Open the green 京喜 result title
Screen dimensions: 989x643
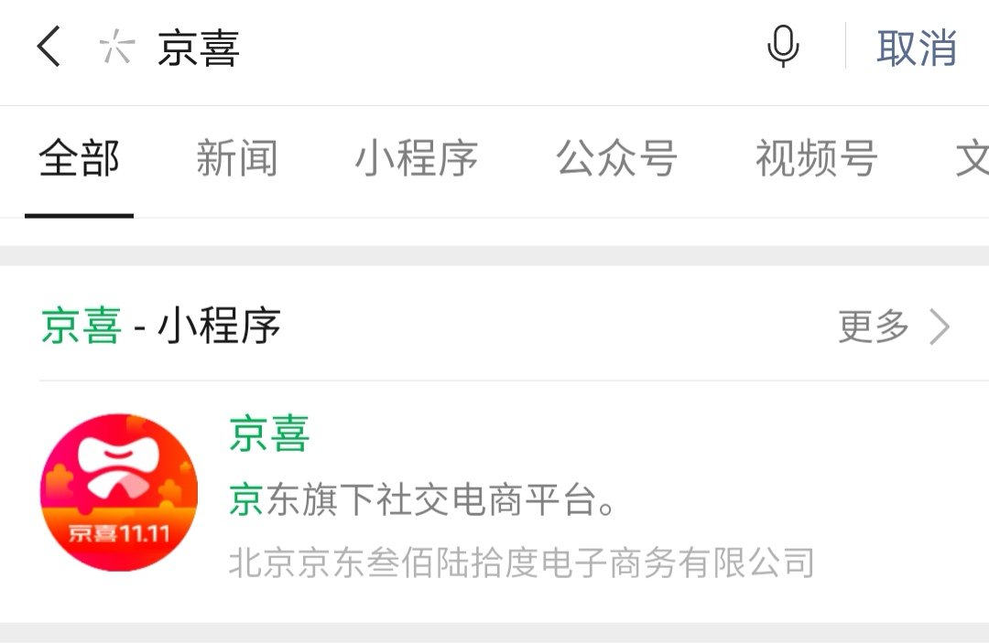click(269, 434)
